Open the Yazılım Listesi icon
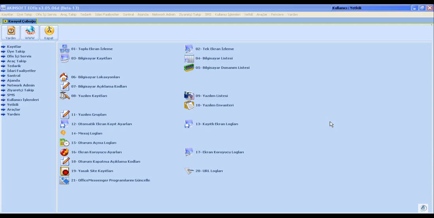Image resolution: width=434 pixels, height=218 pixels. [x=189, y=96]
